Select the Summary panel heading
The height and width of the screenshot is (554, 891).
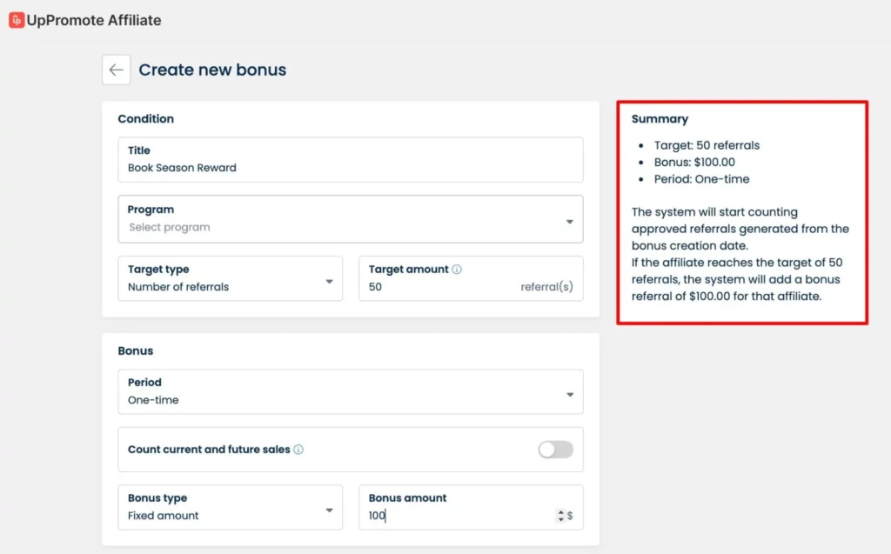(x=660, y=119)
